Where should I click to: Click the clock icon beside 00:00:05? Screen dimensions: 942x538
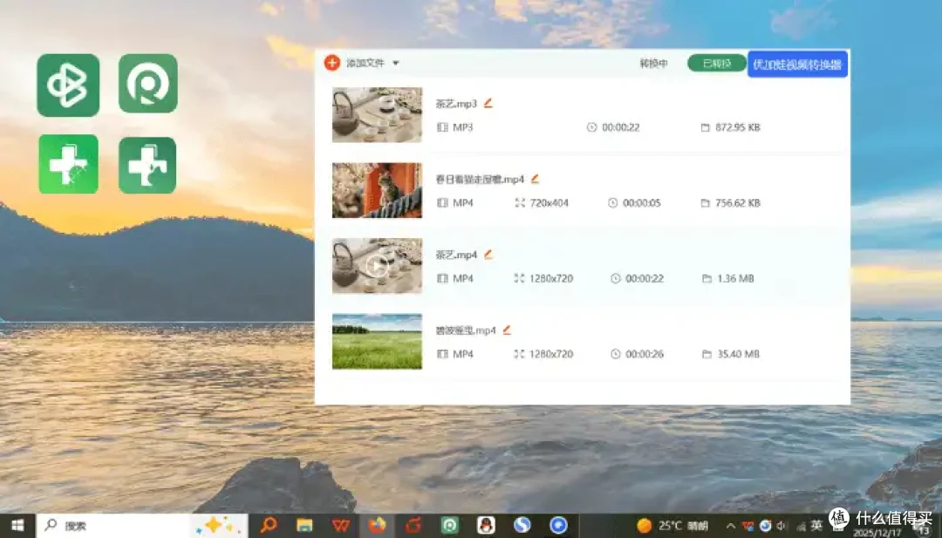tap(613, 203)
